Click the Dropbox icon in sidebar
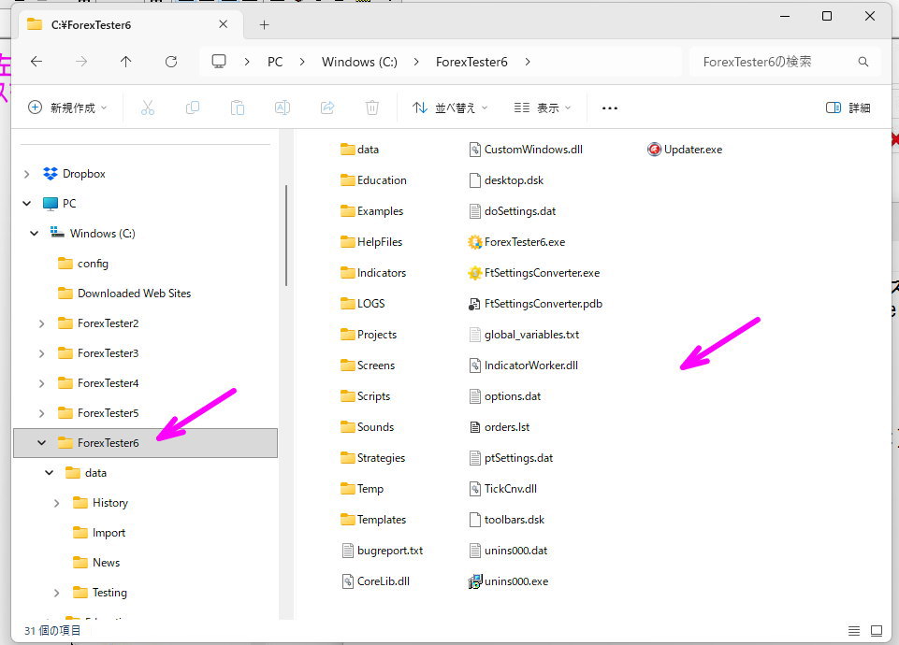 (x=51, y=174)
